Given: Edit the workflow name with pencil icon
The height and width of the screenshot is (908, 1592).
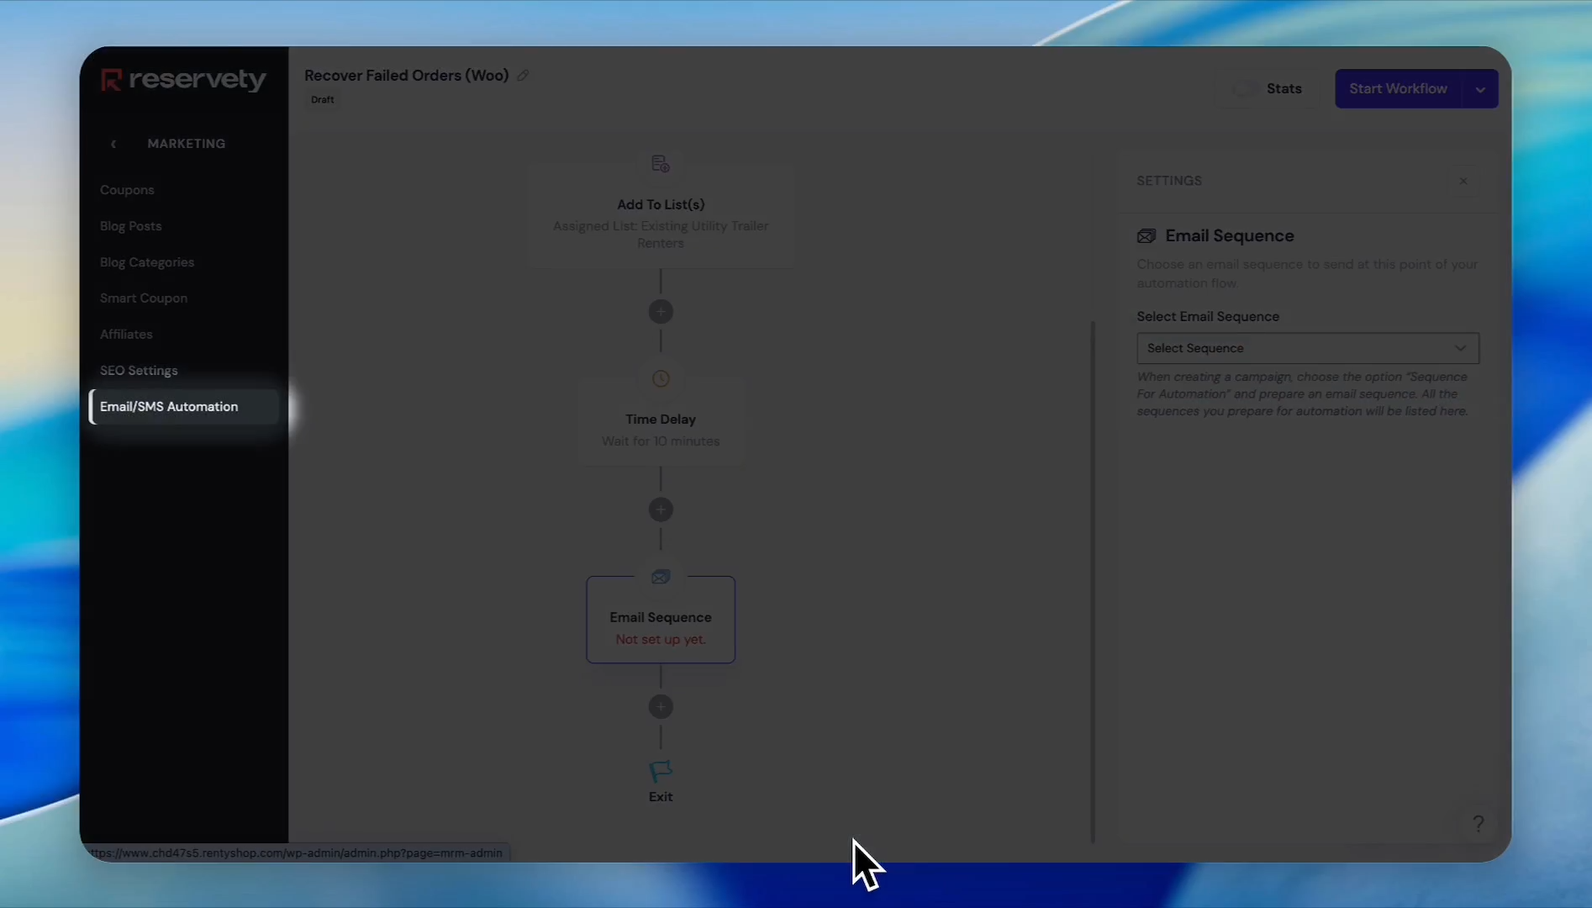Looking at the screenshot, I should [523, 76].
